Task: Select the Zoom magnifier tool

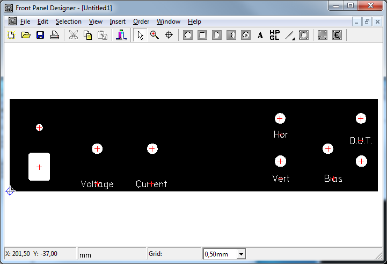Action: 155,35
